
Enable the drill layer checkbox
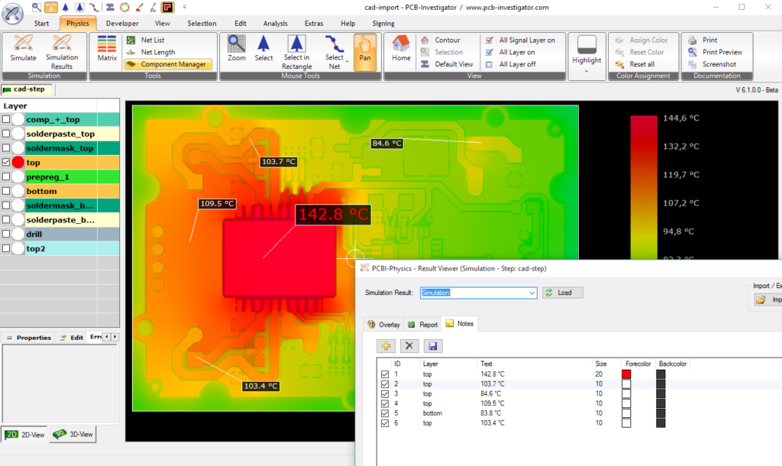6,234
